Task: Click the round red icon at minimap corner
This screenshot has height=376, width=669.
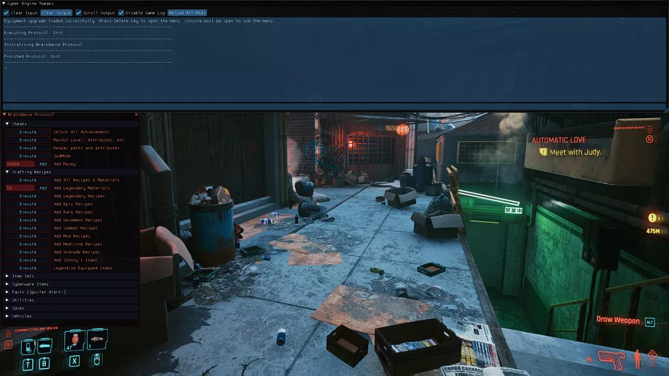Action: (x=650, y=139)
